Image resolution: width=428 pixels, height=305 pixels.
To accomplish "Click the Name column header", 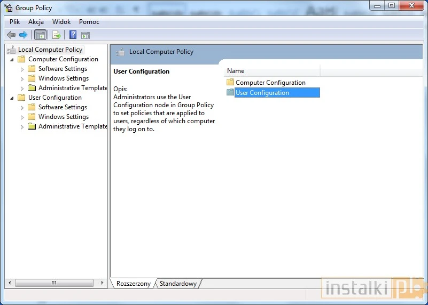I will click(271, 71).
